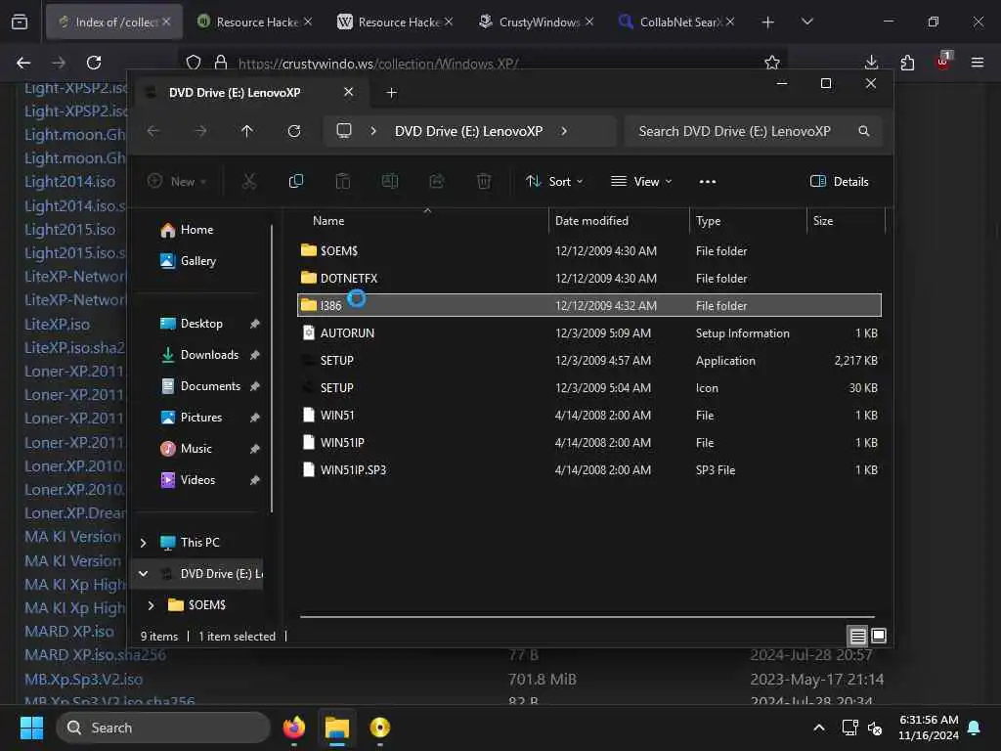Switch to large thumbnails view in status bar
The image size is (1001, 751).
point(879,636)
